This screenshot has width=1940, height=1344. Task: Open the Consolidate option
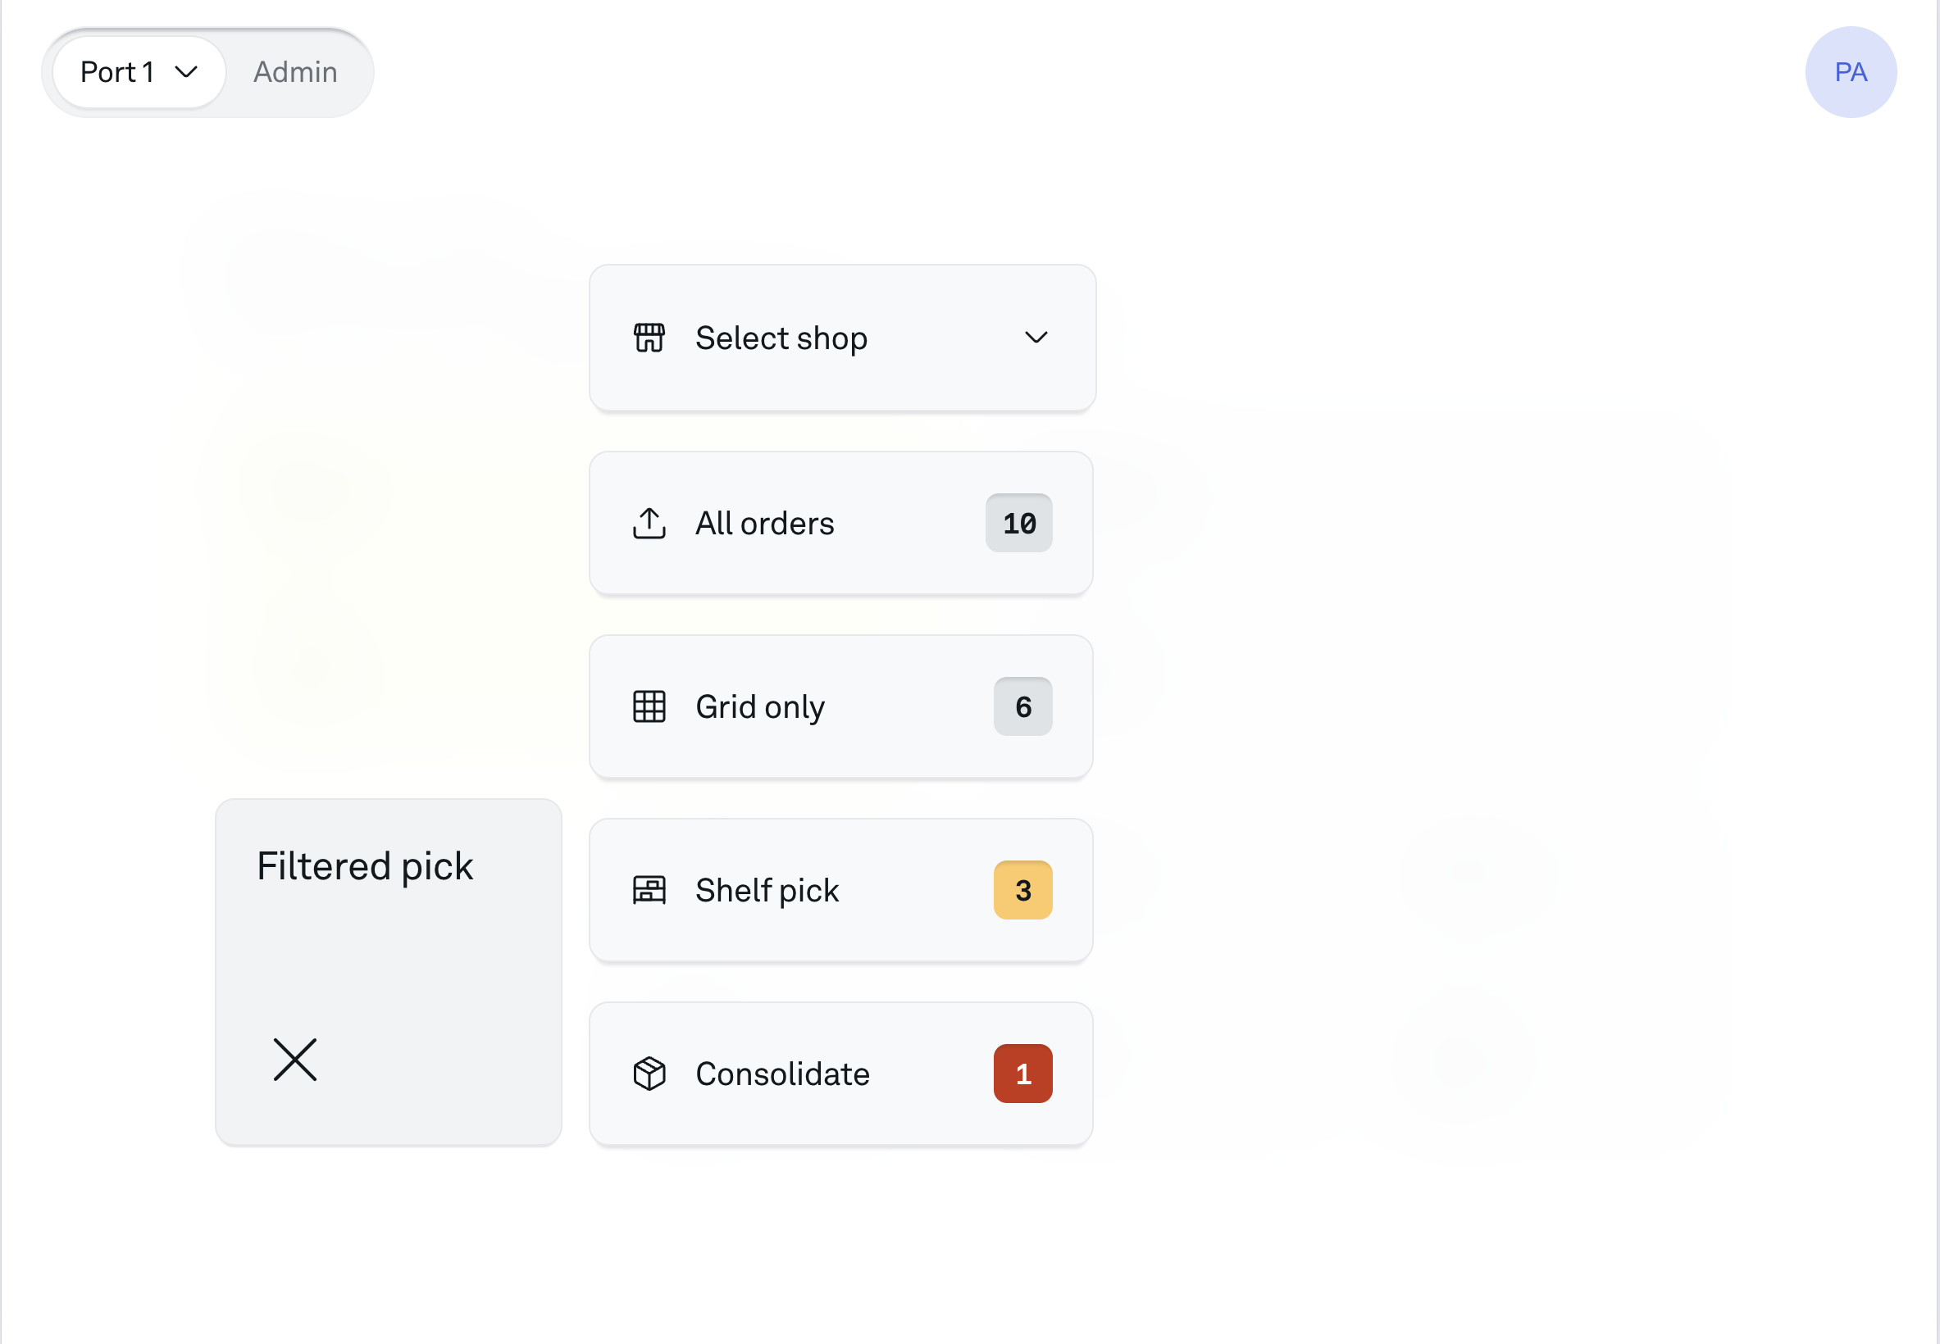(840, 1074)
